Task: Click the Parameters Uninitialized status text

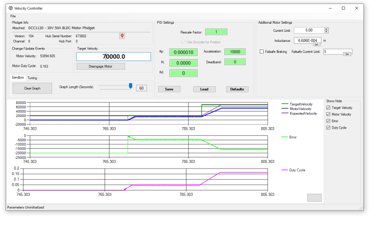Action: pyautogui.click(x=26, y=207)
